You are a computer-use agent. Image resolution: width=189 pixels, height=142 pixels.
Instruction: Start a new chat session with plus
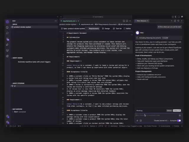pos(172,21)
